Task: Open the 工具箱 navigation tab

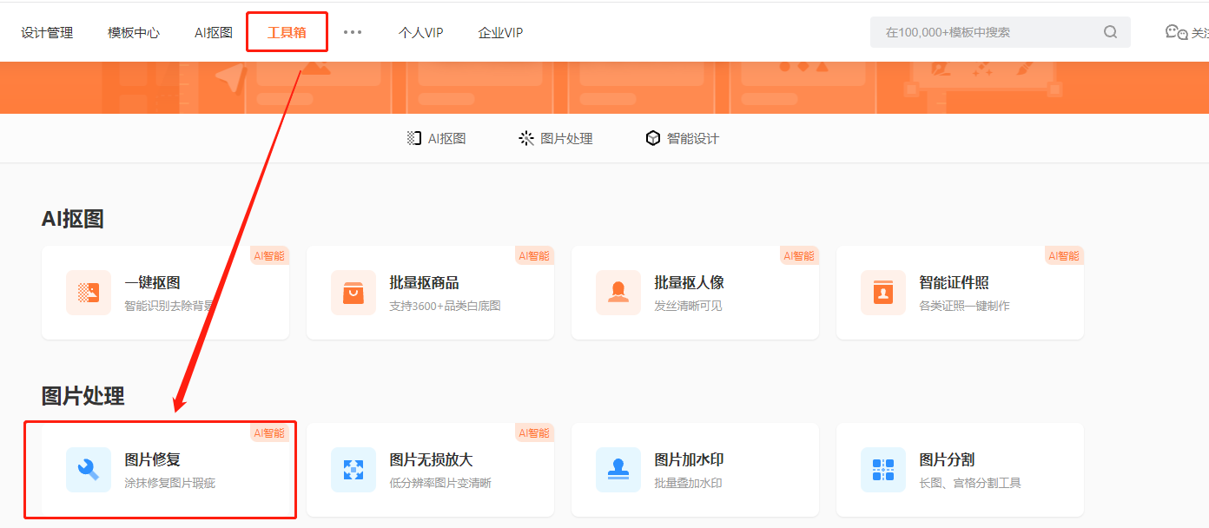Action: [287, 32]
